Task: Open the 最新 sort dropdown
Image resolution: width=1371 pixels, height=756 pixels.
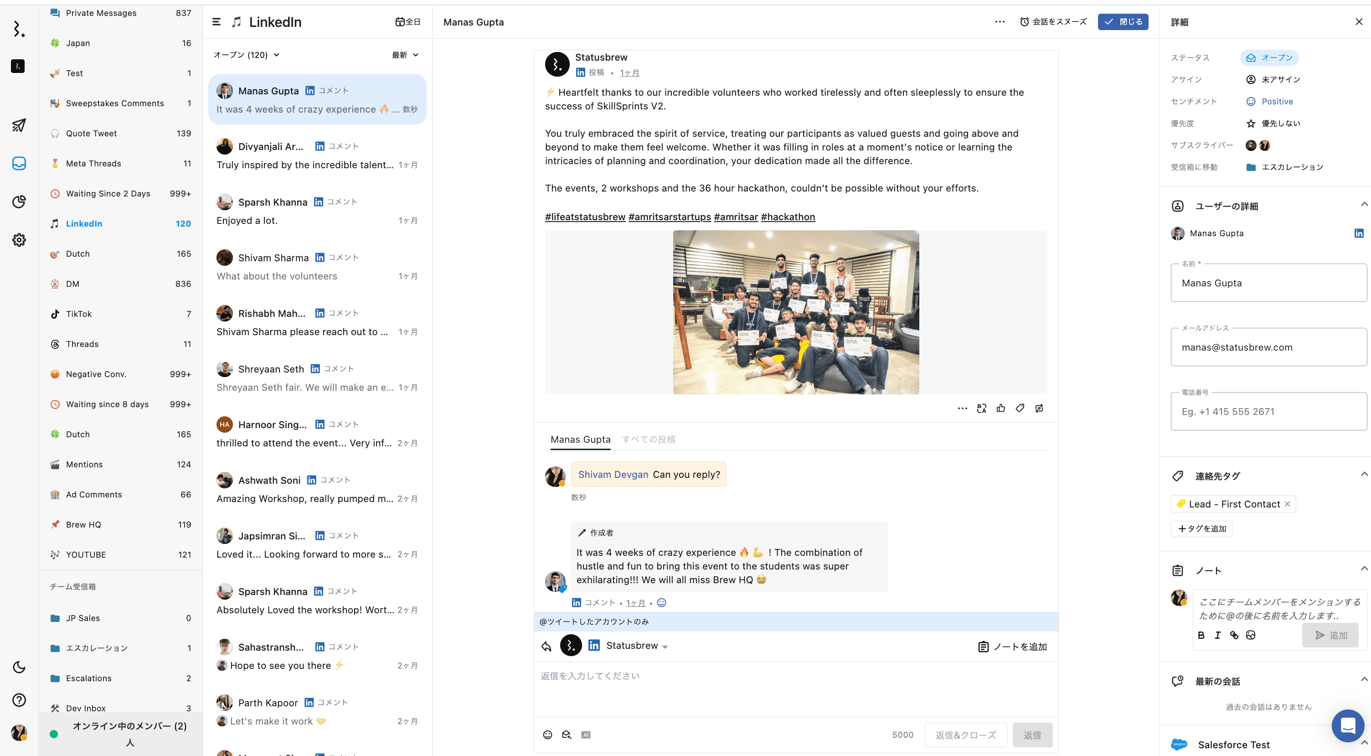Action: (405, 55)
